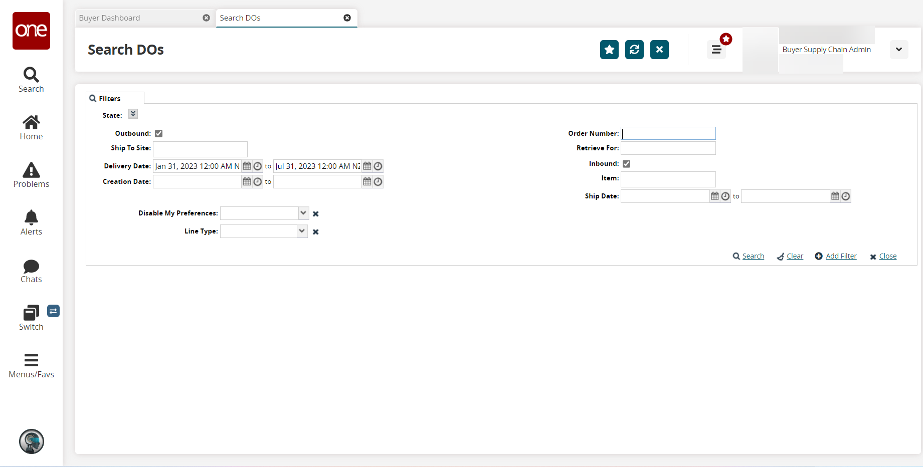Click the Creation Date end field

[317, 181]
